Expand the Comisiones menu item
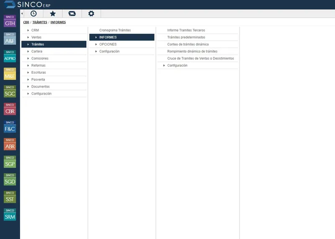This screenshot has width=335, height=239. pos(54,59)
